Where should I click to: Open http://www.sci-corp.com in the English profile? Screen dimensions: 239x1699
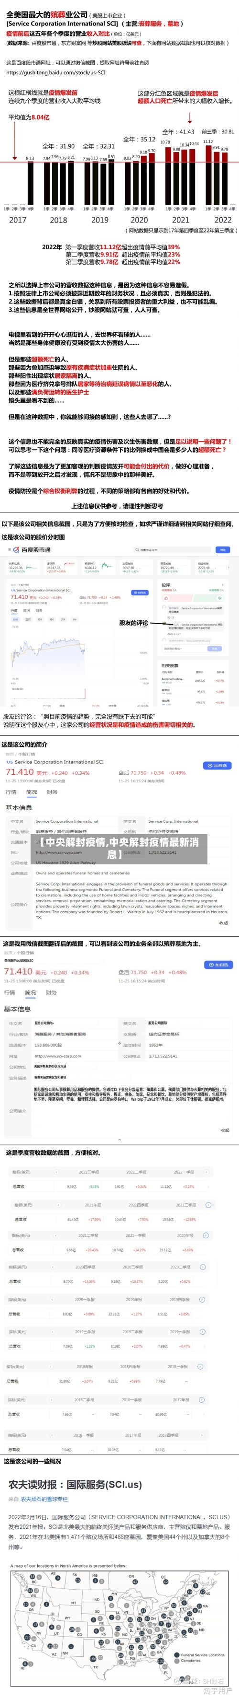[59, 852]
